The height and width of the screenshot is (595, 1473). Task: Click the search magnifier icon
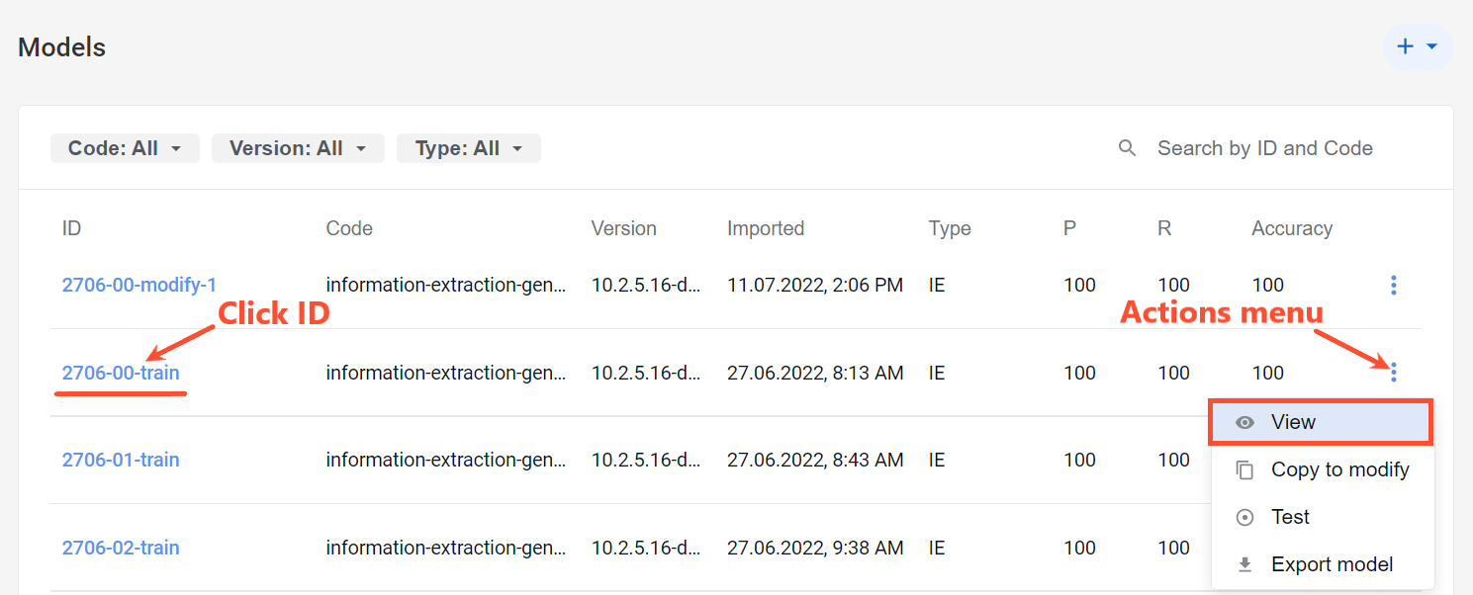point(1127,148)
